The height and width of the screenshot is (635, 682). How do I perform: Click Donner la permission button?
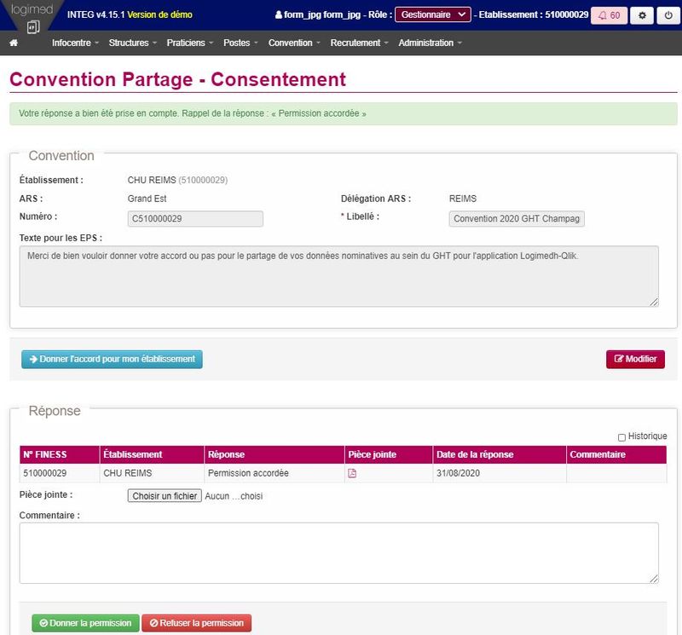click(85, 623)
